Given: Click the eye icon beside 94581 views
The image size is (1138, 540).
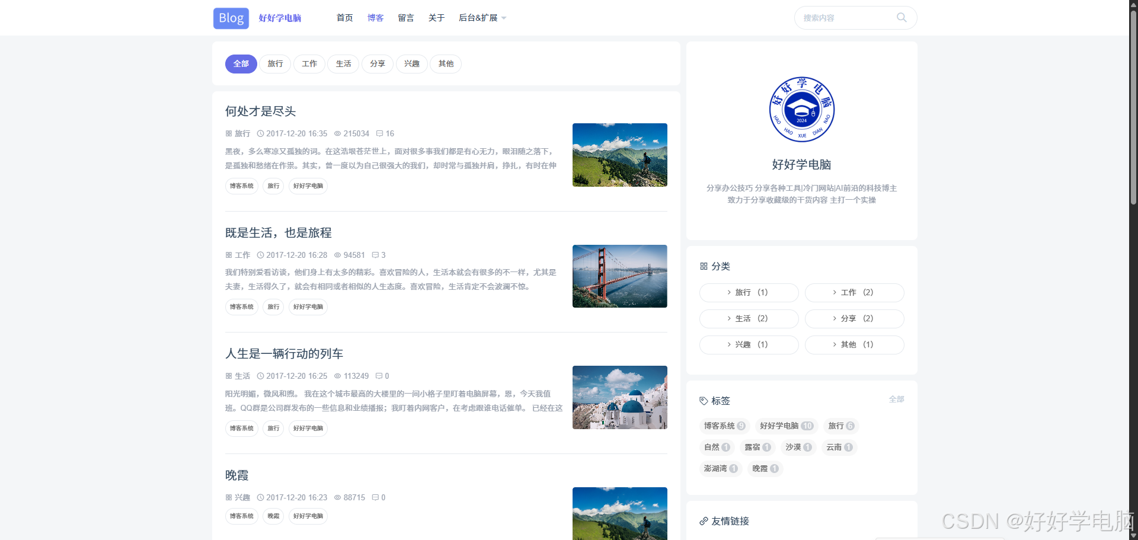Looking at the screenshot, I should [x=338, y=255].
